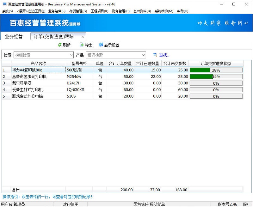Click the 22.00 delivered quantity cell
This screenshot has width=253, height=207.
click(148, 76)
